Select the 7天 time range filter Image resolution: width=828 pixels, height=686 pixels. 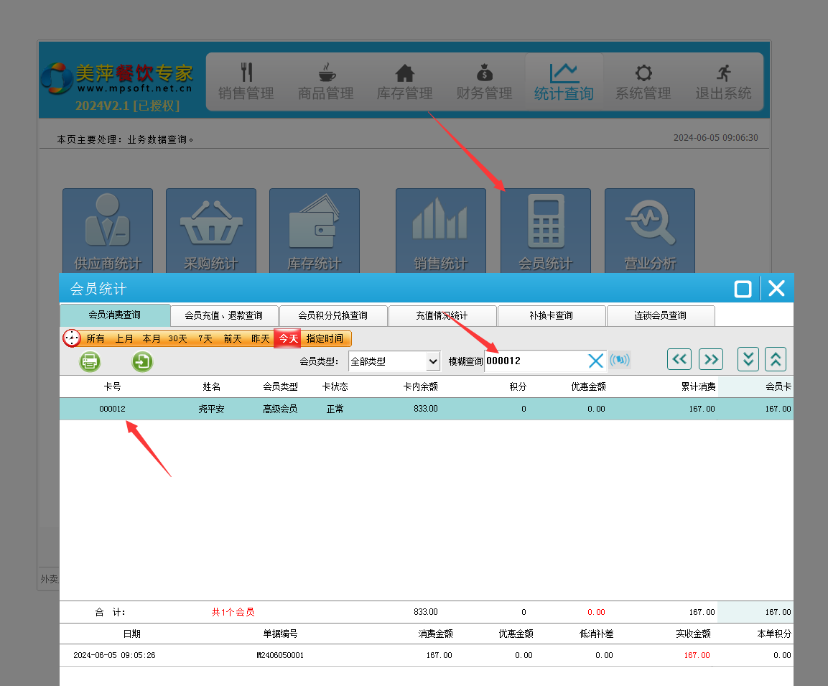[x=205, y=338]
